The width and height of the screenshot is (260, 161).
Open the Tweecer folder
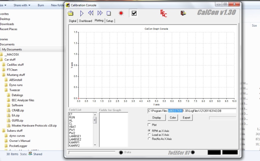click(15, 90)
